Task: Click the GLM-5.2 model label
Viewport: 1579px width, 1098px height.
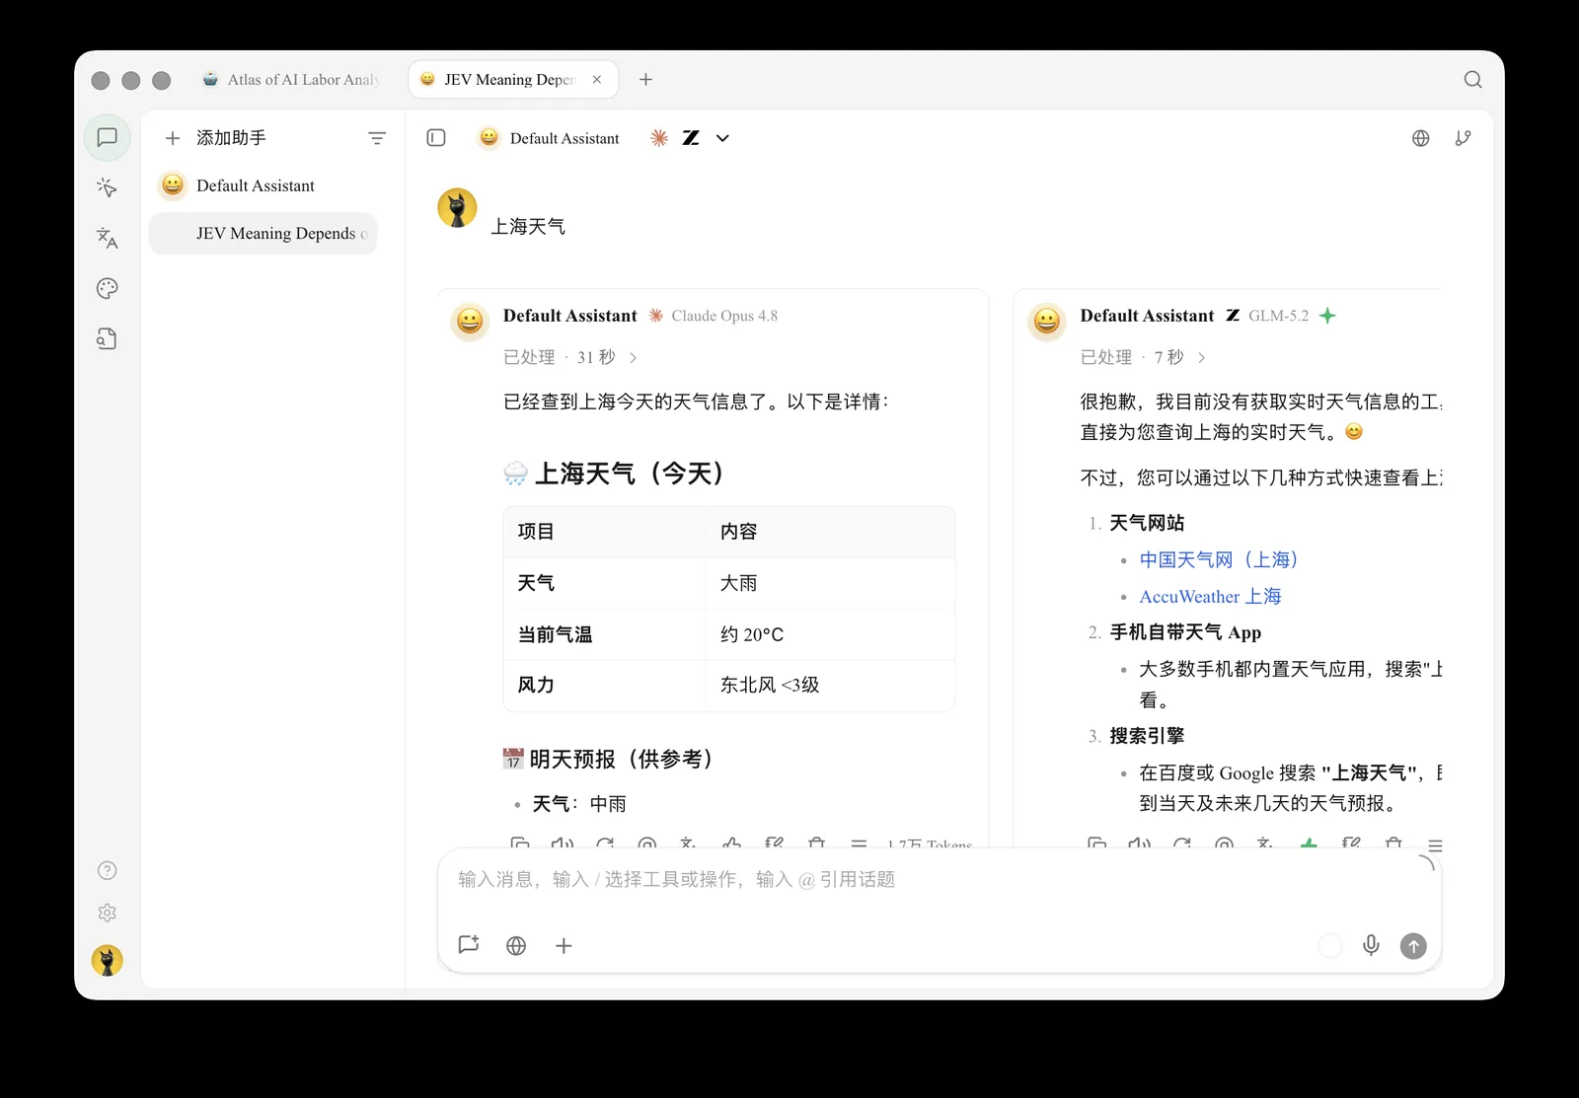Action: point(1278,317)
